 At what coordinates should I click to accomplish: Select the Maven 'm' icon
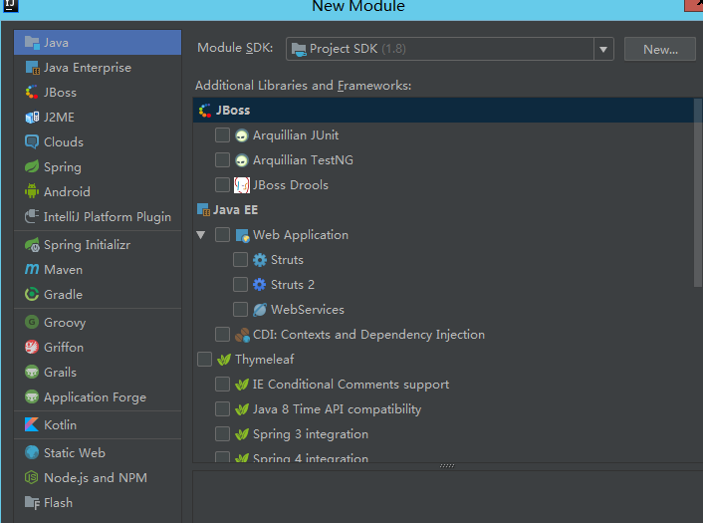click(32, 269)
